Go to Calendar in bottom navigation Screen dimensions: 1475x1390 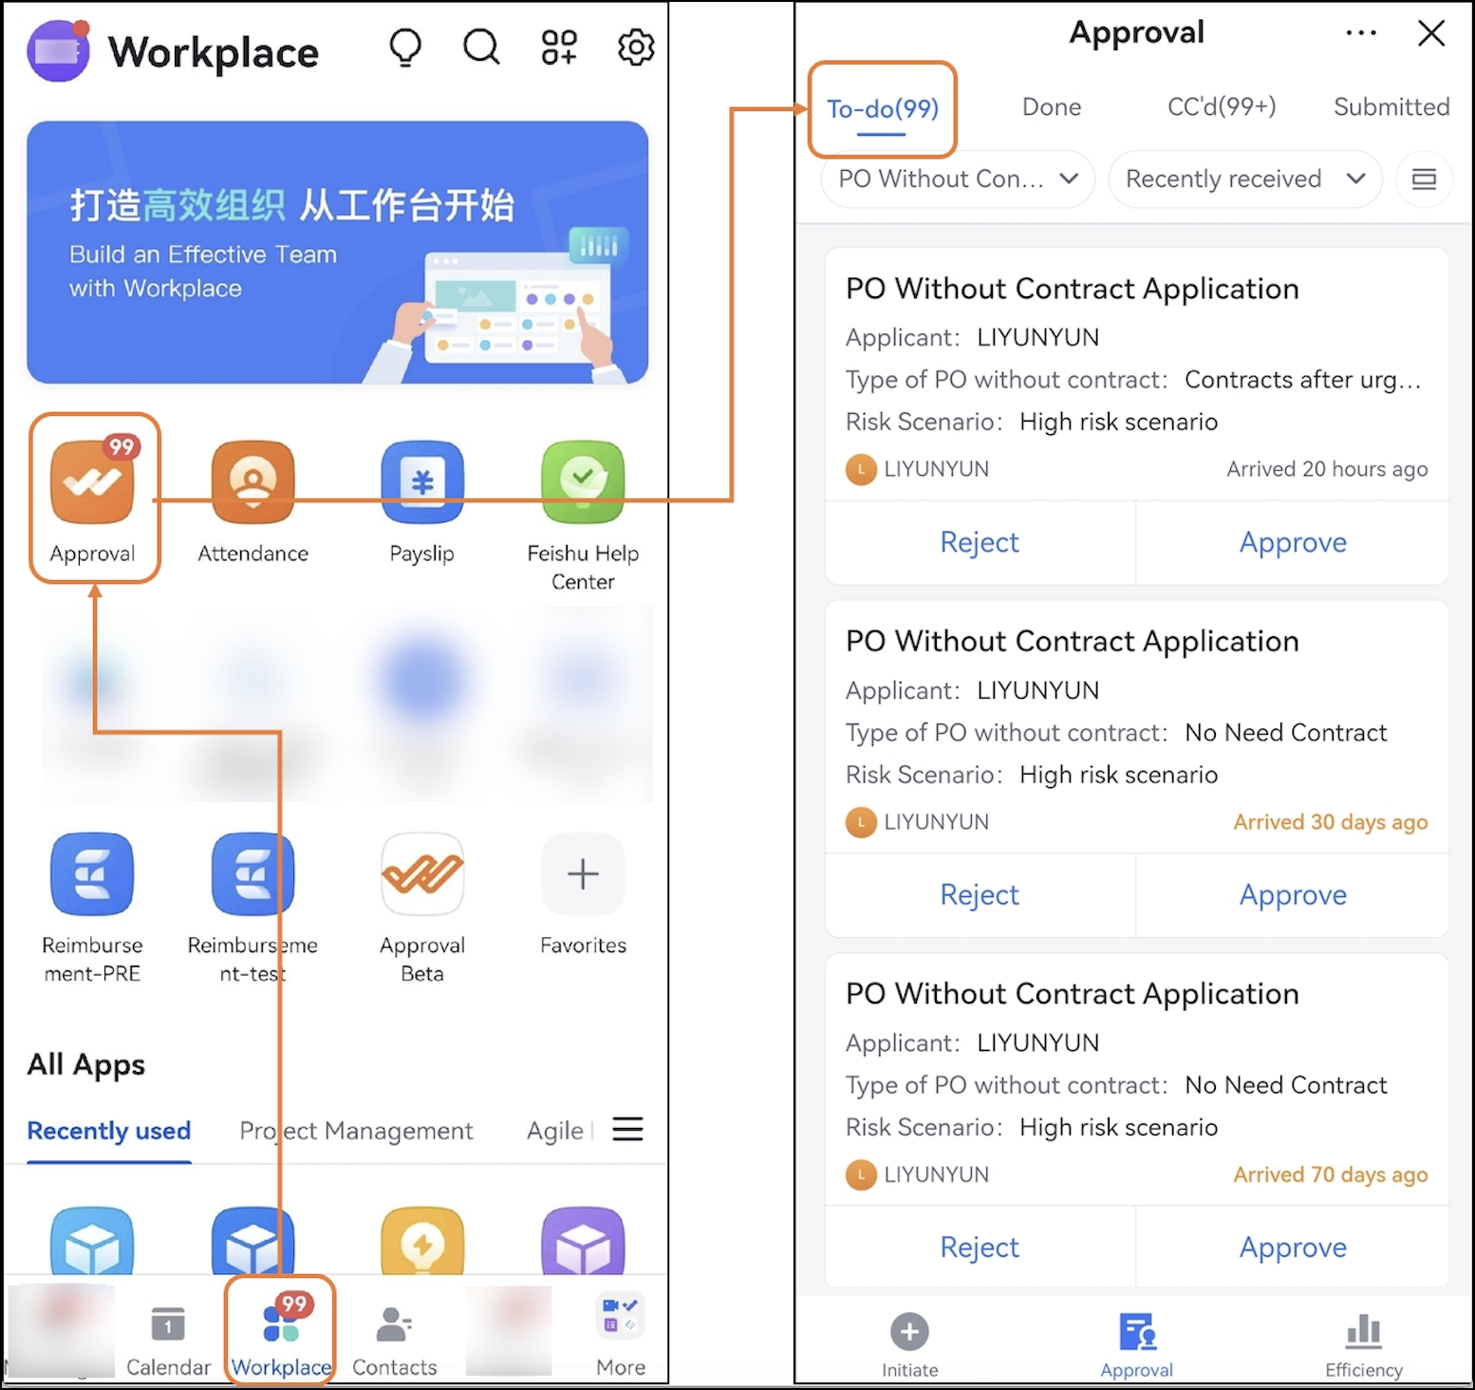pos(168,1339)
